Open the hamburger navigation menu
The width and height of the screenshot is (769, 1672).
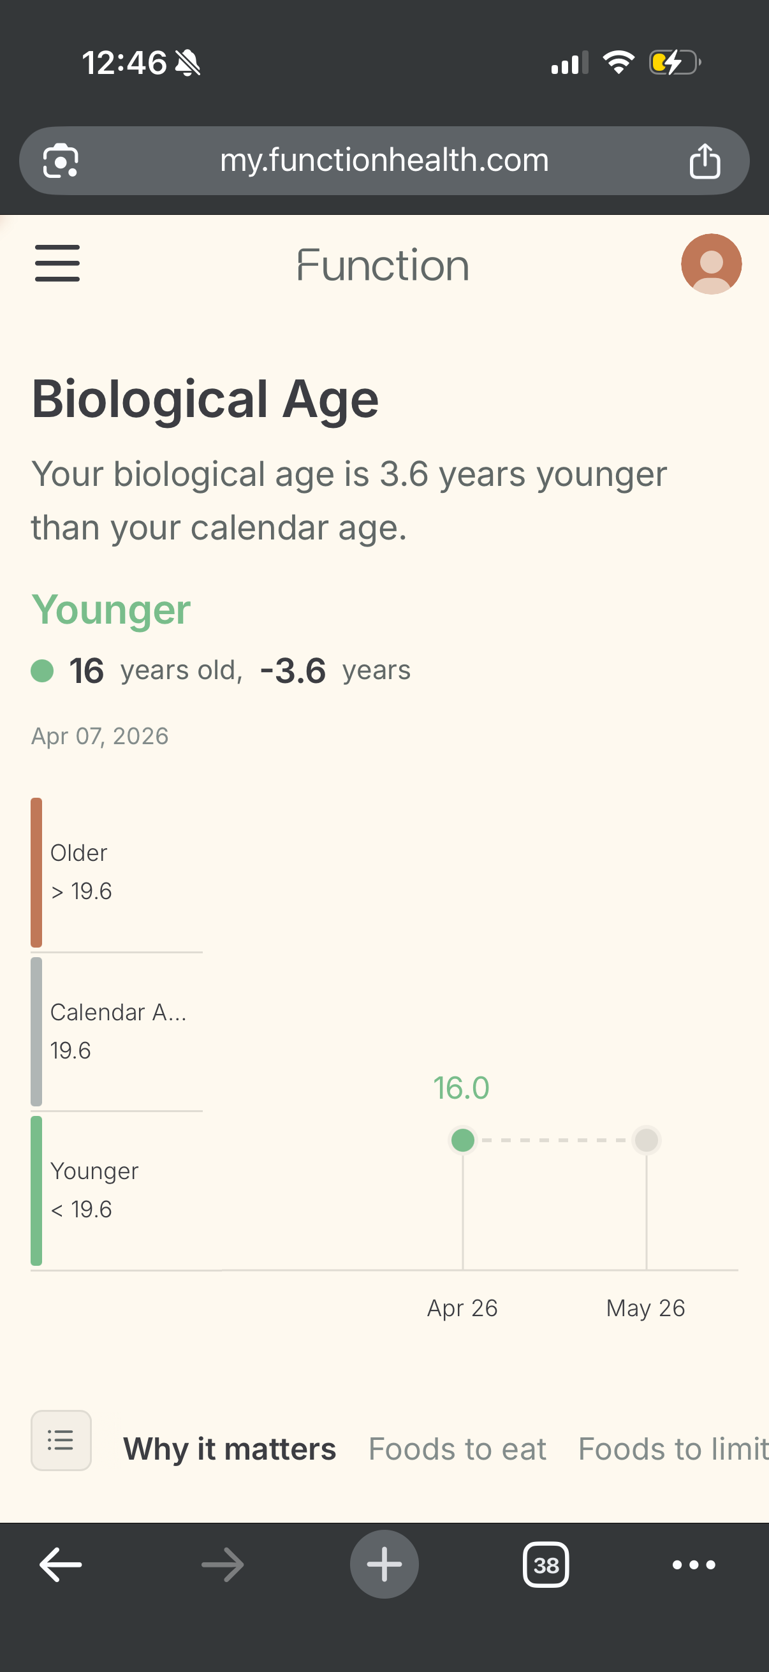click(x=57, y=263)
